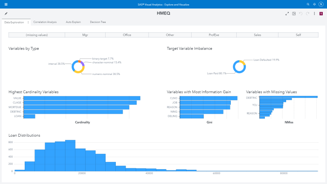The height and width of the screenshot is (184, 327).
Task: Toggle the side pane layout icon
Action: click(294, 14)
